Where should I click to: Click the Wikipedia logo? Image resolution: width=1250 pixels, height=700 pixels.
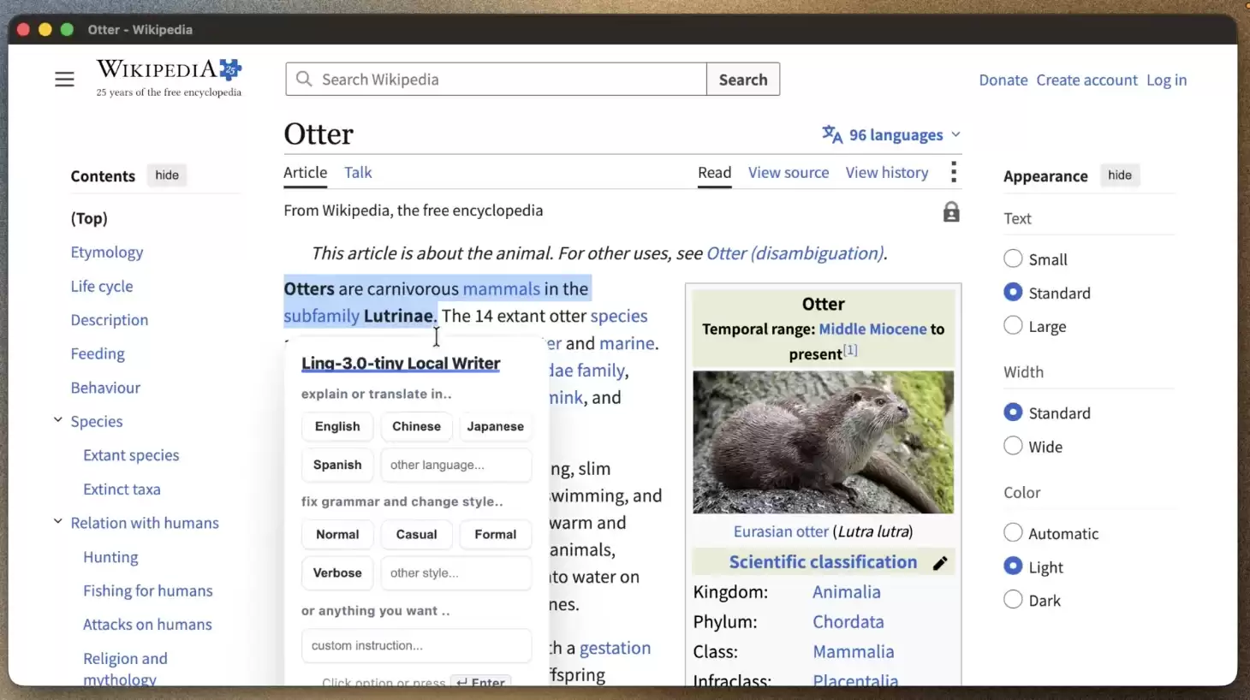pyautogui.click(x=169, y=78)
